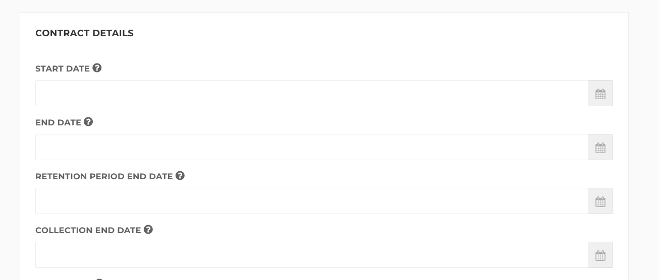Focus the Start Date input field
Viewport: 659px width, 280px height.
312,93
